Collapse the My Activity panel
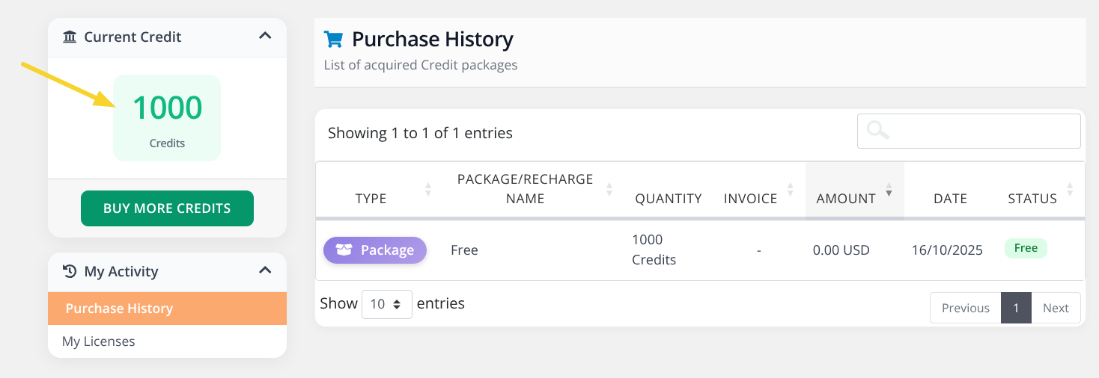 (264, 270)
